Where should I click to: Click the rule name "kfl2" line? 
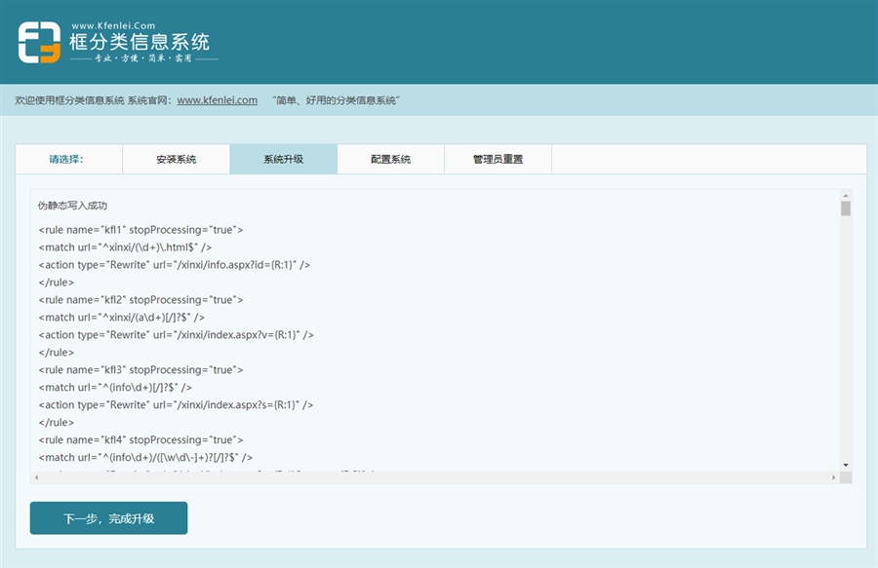(140, 300)
